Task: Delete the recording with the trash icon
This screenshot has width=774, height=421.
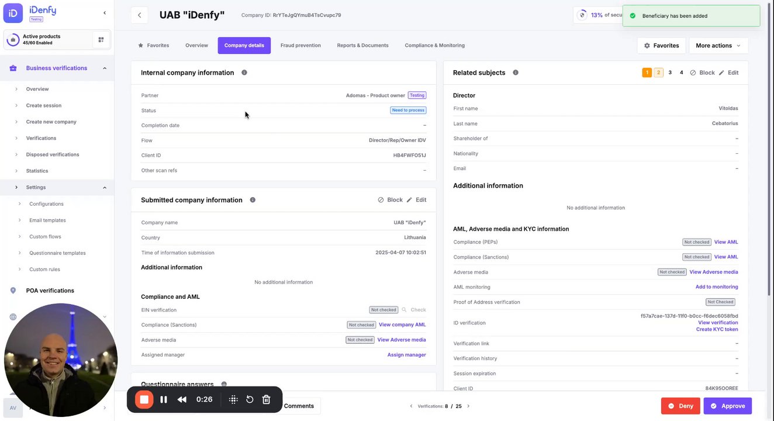Action: [x=266, y=400]
